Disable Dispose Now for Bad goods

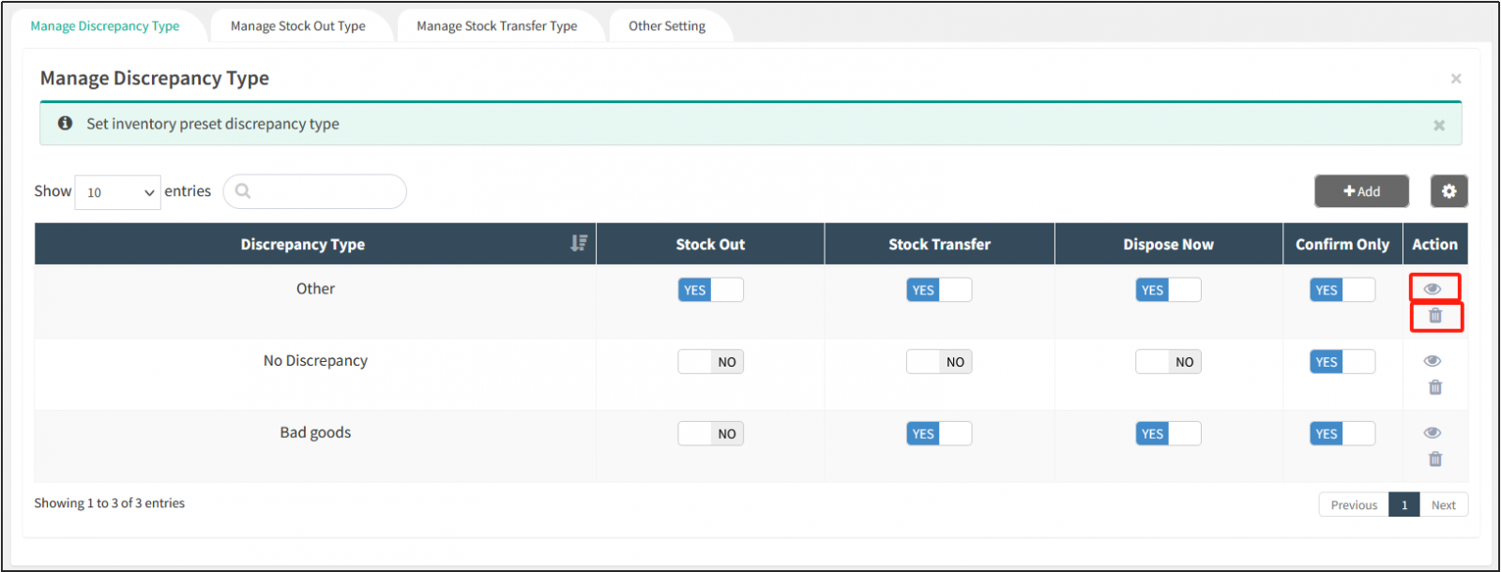(x=1167, y=433)
